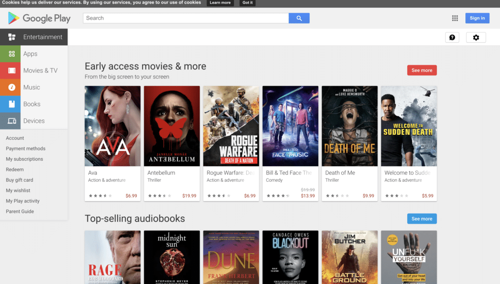This screenshot has width=500, height=284.
Task: Click the Google Play logo
Action: [x=39, y=18]
